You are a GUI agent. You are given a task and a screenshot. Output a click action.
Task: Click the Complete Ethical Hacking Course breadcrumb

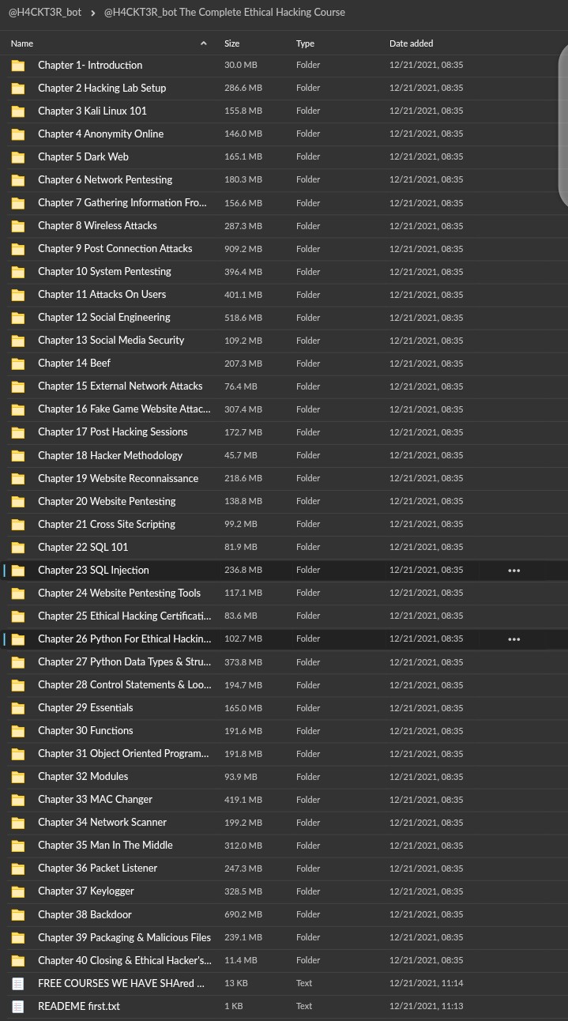tap(224, 13)
